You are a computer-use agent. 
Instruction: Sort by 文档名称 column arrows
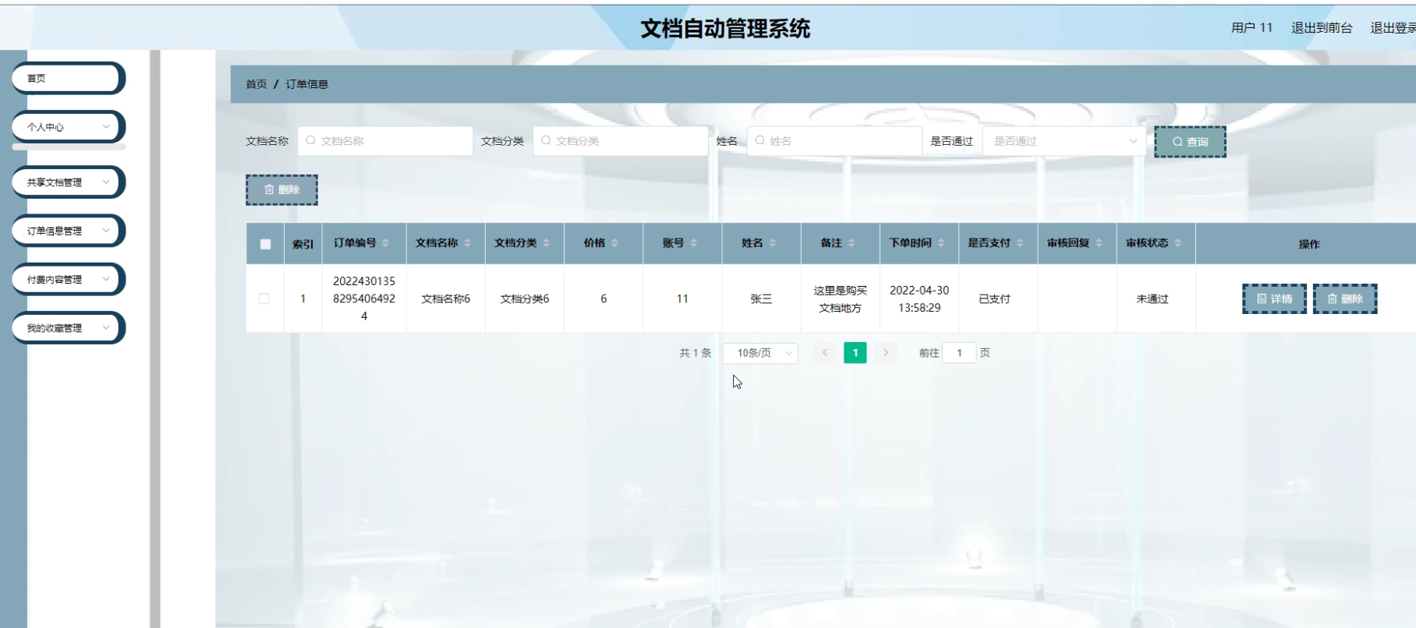pyautogui.click(x=468, y=243)
